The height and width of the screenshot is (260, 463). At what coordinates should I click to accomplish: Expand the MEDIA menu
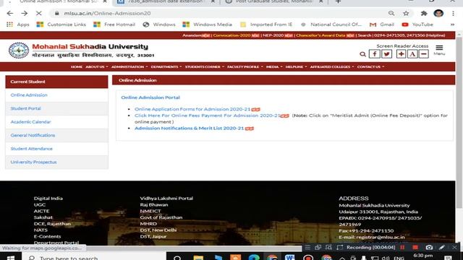click(274, 67)
